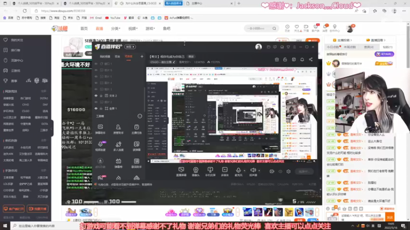
Task: Open 首页 in Douyu navigation
Action: (x=84, y=29)
